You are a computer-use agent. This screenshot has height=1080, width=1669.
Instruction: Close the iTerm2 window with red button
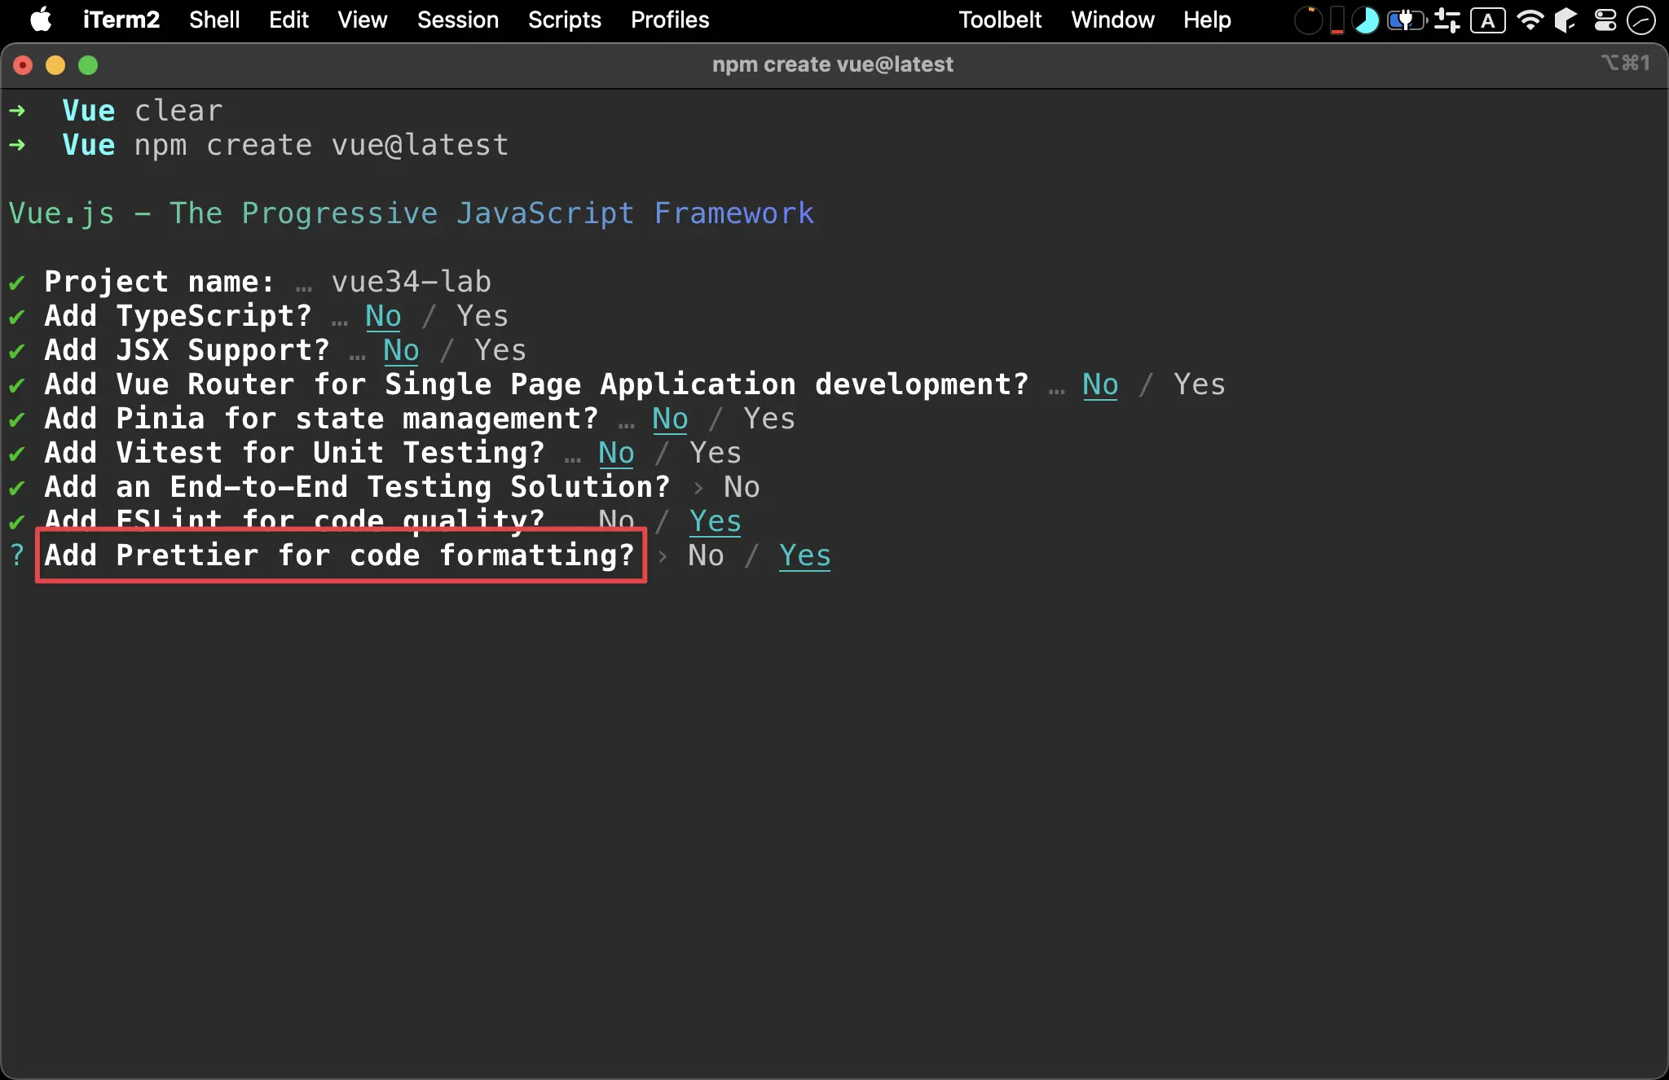[23, 65]
